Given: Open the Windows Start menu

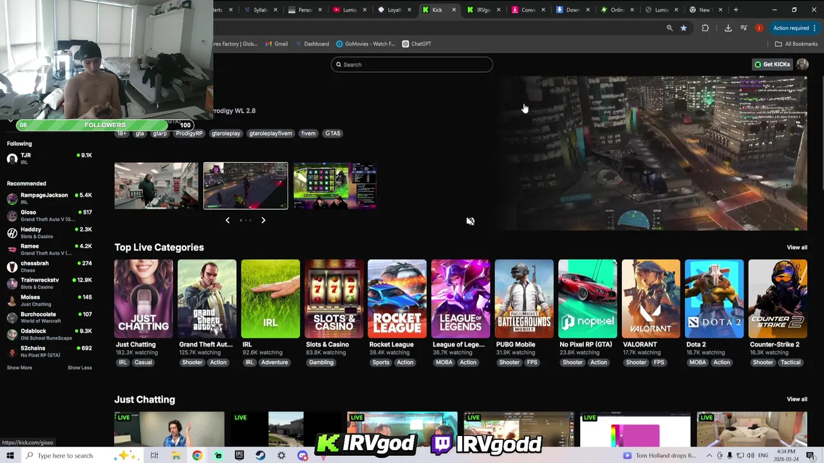Looking at the screenshot, I should point(10,455).
